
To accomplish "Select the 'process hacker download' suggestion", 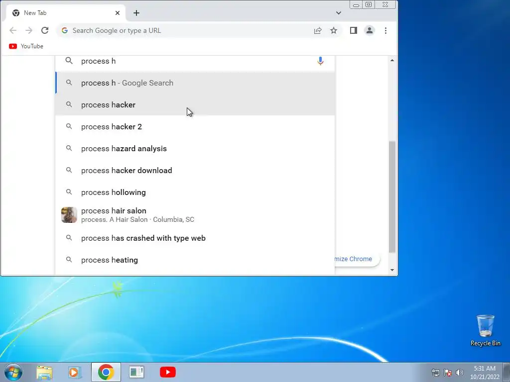I will point(195,170).
